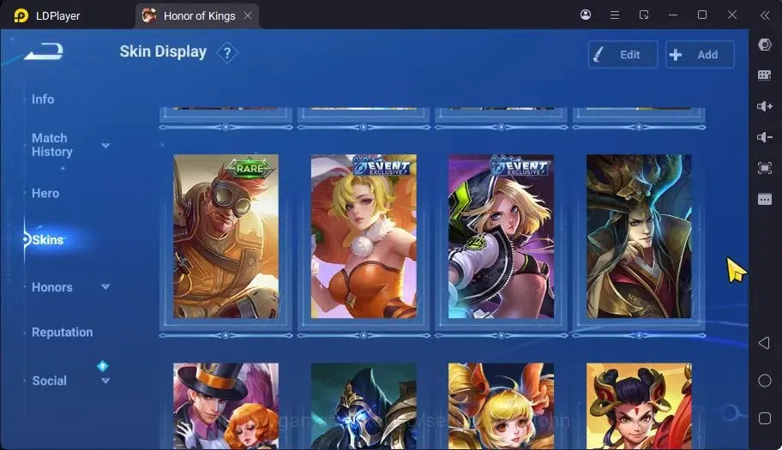
Task: Open the Reputation section
Action: coord(63,332)
